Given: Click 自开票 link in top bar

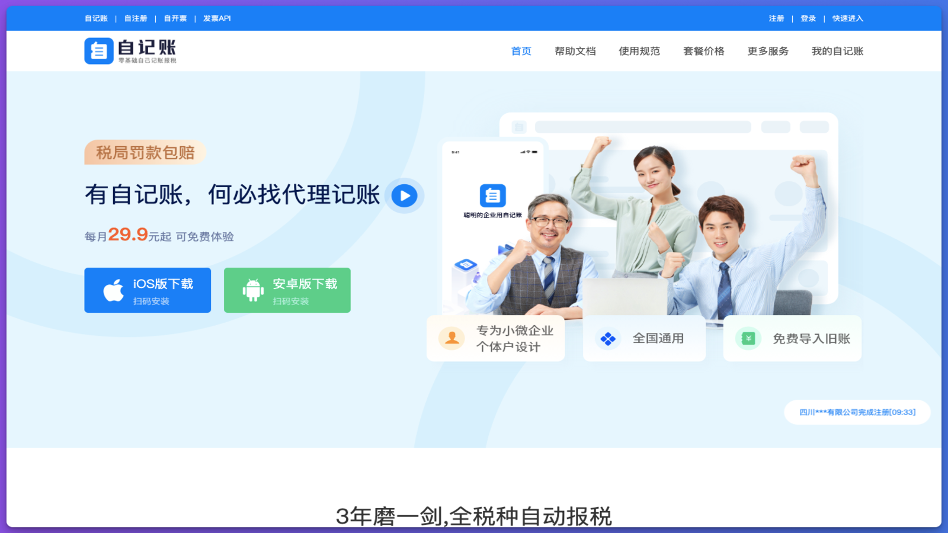Looking at the screenshot, I should tap(175, 18).
